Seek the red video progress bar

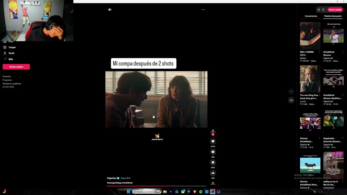(156, 186)
